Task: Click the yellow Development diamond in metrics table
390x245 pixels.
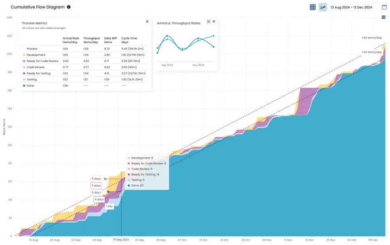Action: [x=24, y=55]
